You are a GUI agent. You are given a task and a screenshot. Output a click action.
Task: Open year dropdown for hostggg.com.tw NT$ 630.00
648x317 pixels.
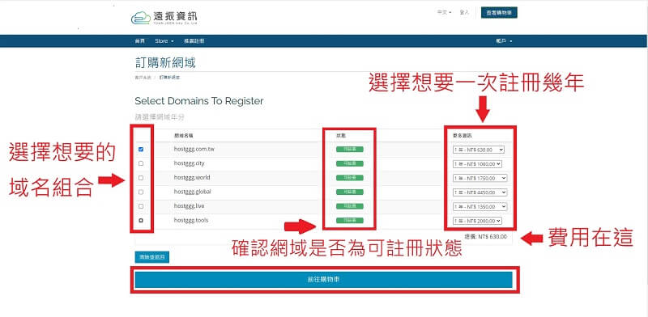(479, 150)
